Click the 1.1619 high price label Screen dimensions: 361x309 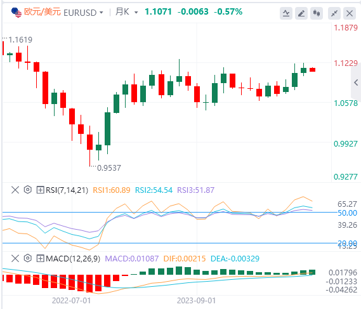pyautogui.click(x=20, y=40)
